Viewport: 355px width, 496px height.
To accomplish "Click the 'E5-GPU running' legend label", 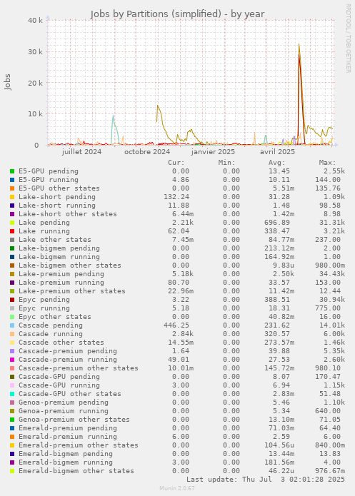I will tap(49, 180).
